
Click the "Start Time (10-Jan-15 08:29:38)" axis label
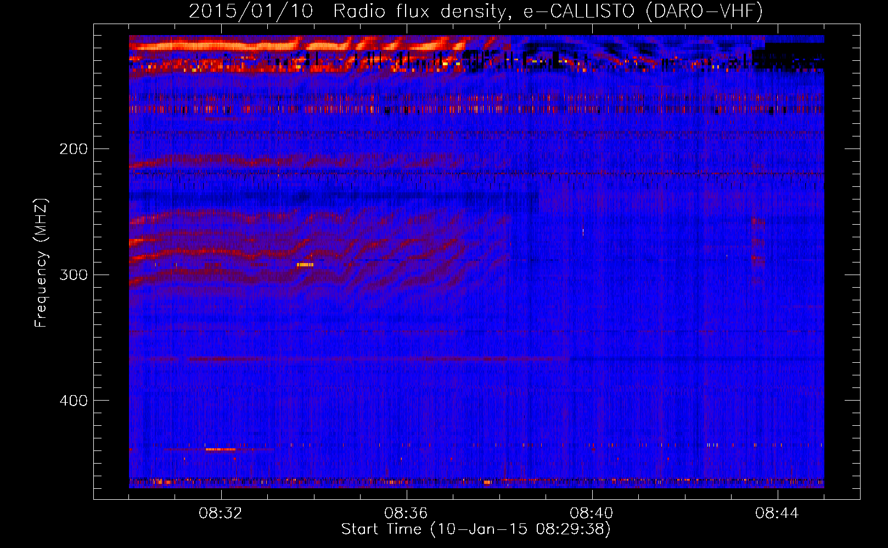point(476,529)
